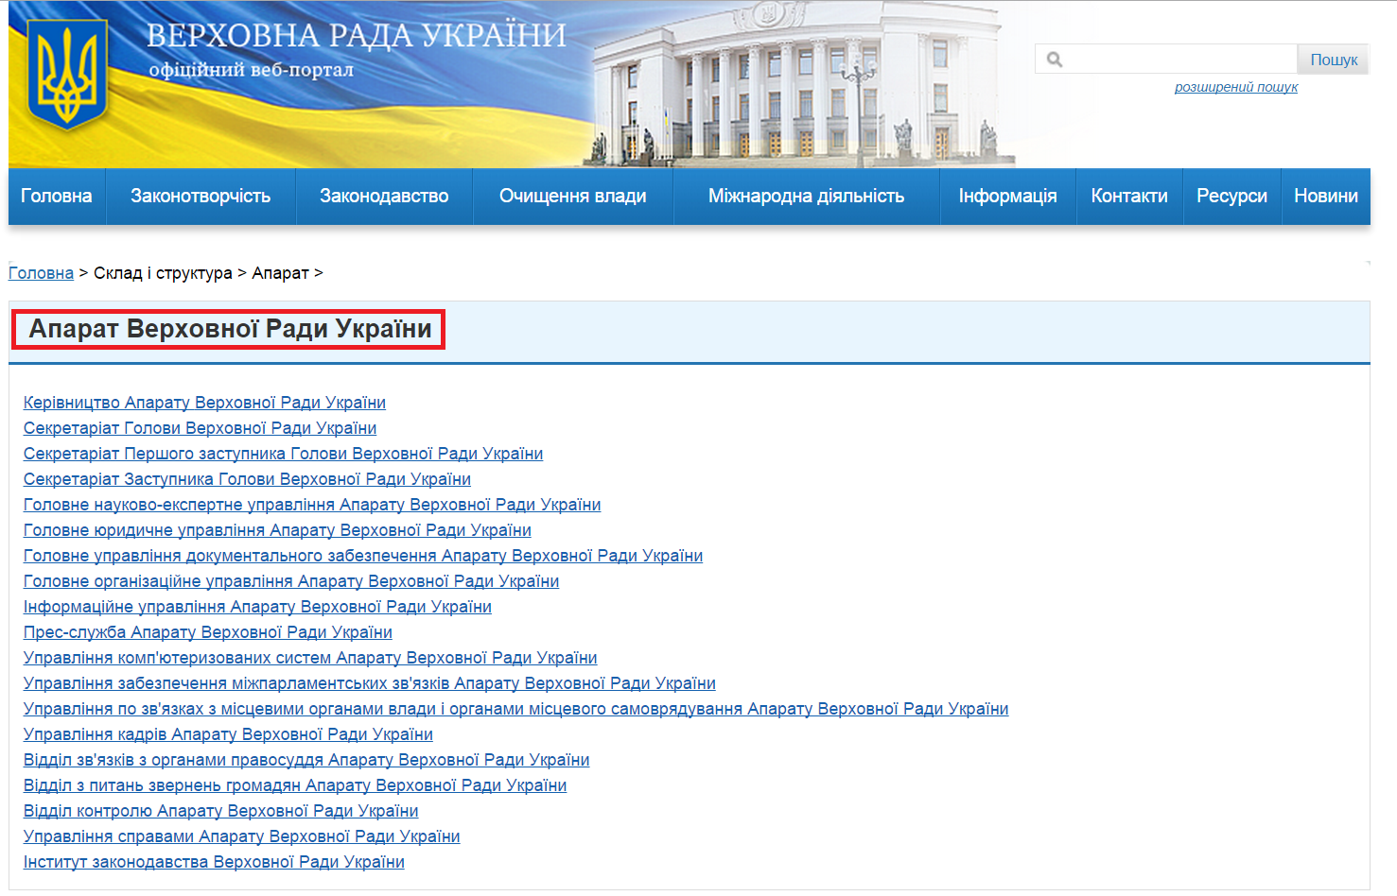Click the Ukrainian trident coat of arms logo
Image resolution: width=1397 pixels, height=896 pixels.
(x=66, y=74)
